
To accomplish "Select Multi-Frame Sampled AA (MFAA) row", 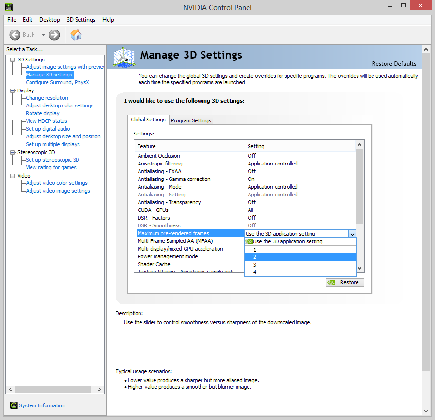I will [190, 241].
